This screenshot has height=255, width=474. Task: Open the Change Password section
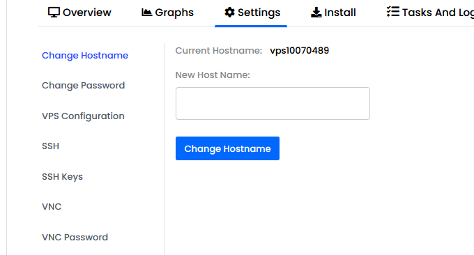(x=83, y=86)
